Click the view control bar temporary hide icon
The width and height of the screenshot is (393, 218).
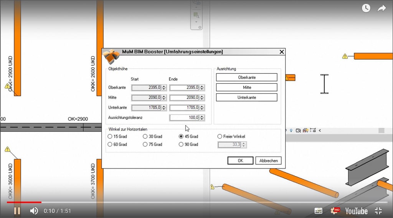(x=305, y=130)
